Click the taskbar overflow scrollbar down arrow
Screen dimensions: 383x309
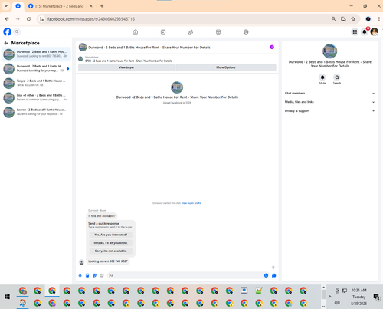[323, 306]
